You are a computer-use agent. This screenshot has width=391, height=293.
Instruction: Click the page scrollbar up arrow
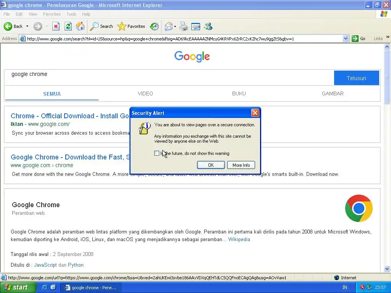point(387,47)
